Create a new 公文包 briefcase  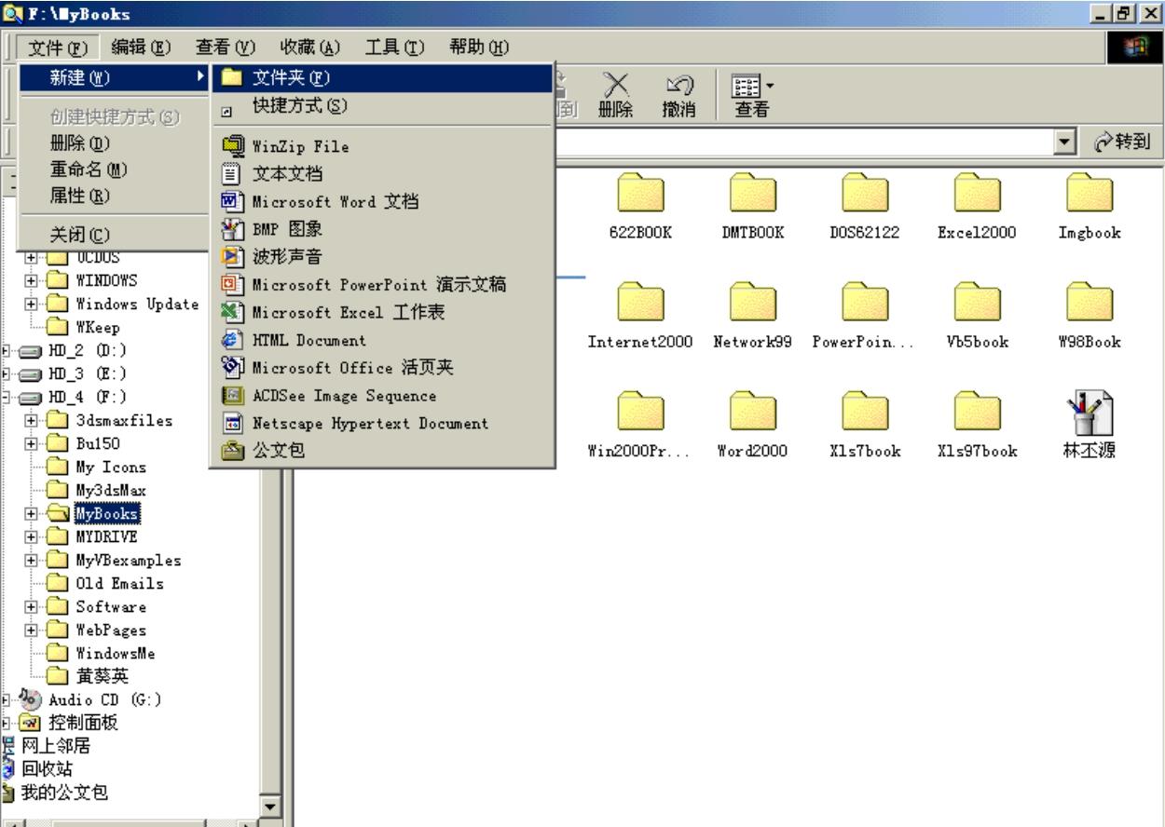[x=382, y=452]
